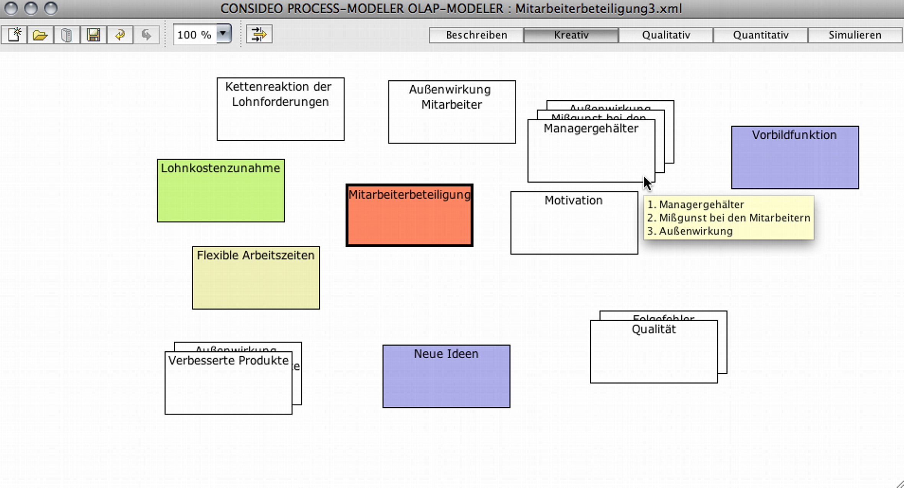Click the arrows alignment icon in the toolbar
This screenshot has width=904, height=488.
tap(259, 34)
